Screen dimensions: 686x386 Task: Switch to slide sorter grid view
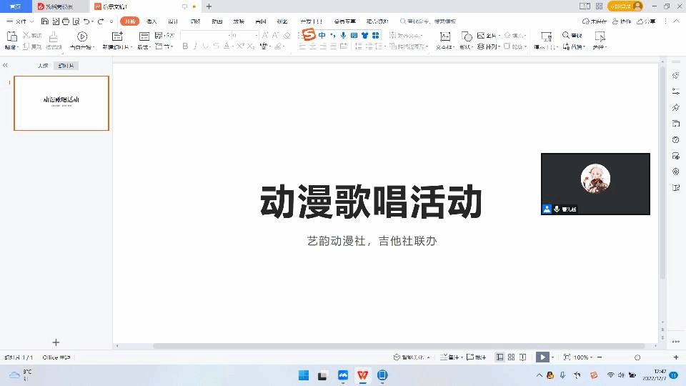click(512, 357)
